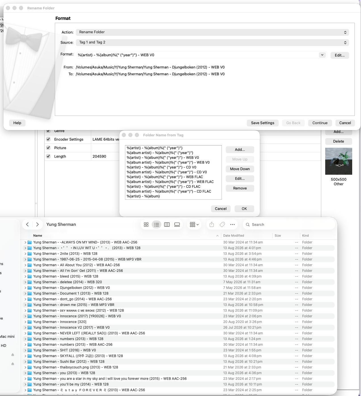Expand the 2nite (2013) folder row
Image resolution: width=361 pixels, height=396 pixels.
25,254
